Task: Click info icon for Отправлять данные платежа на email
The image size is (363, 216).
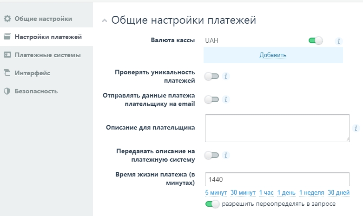Action: (226, 99)
